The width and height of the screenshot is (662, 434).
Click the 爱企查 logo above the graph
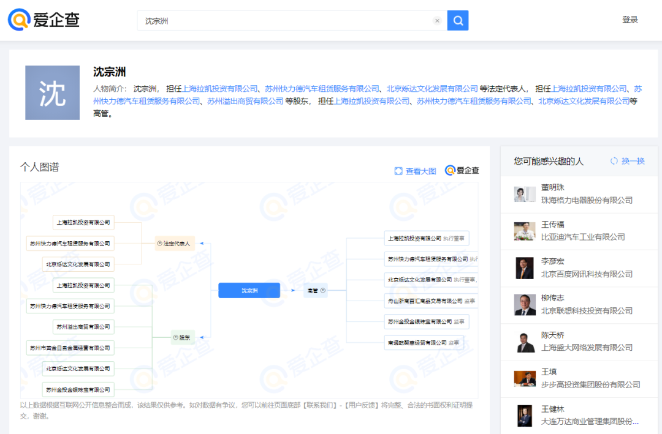[x=462, y=170]
